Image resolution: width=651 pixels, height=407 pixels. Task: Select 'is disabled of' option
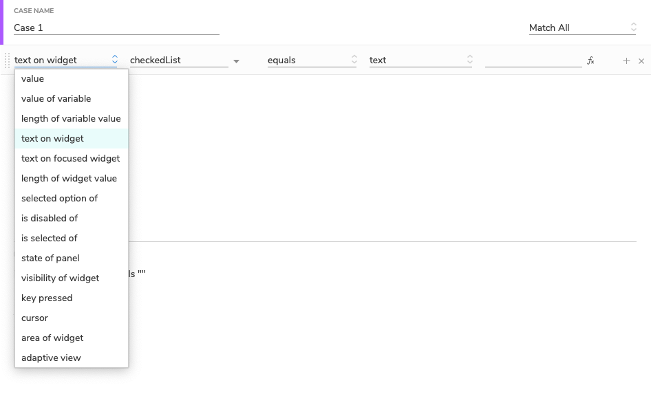pos(50,219)
